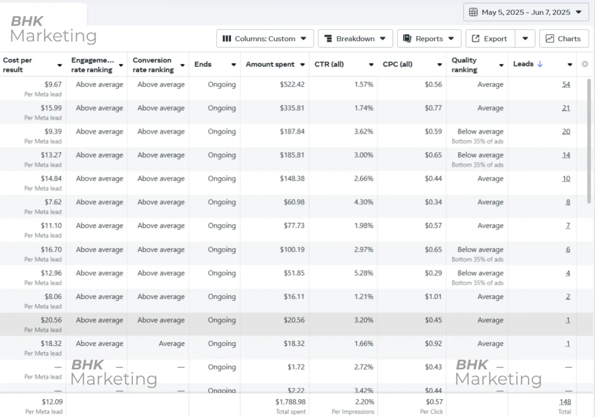Image resolution: width=595 pixels, height=417 pixels.
Task: Click the Reports icon
Action: coord(407,39)
